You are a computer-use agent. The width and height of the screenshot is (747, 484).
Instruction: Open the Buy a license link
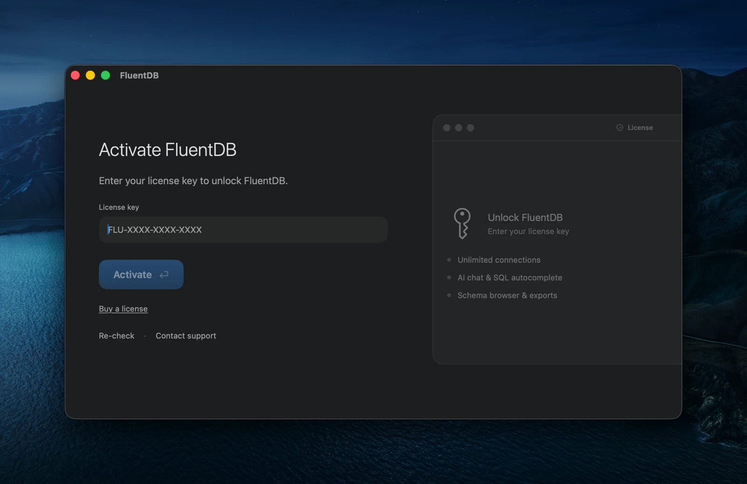pyautogui.click(x=123, y=309)
